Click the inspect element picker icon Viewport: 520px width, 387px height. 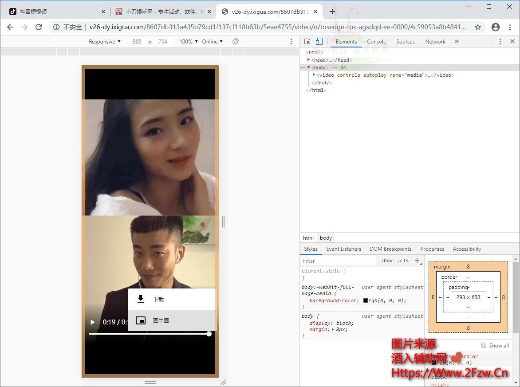(x=307, y=41)
